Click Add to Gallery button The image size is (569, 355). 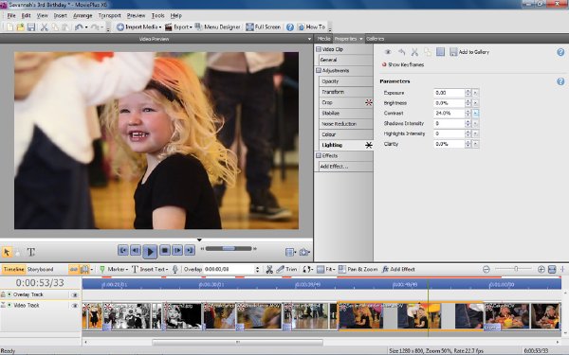(x=469, y=52)
